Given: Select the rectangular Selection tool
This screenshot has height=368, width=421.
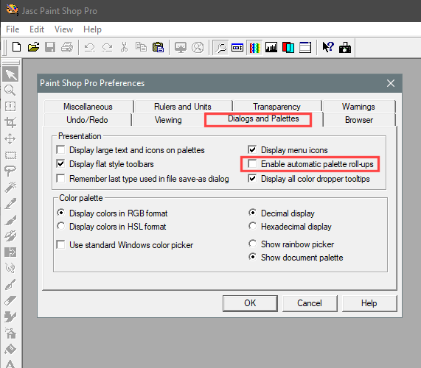Looking at the screenshot, I should (x=10, y=155).
